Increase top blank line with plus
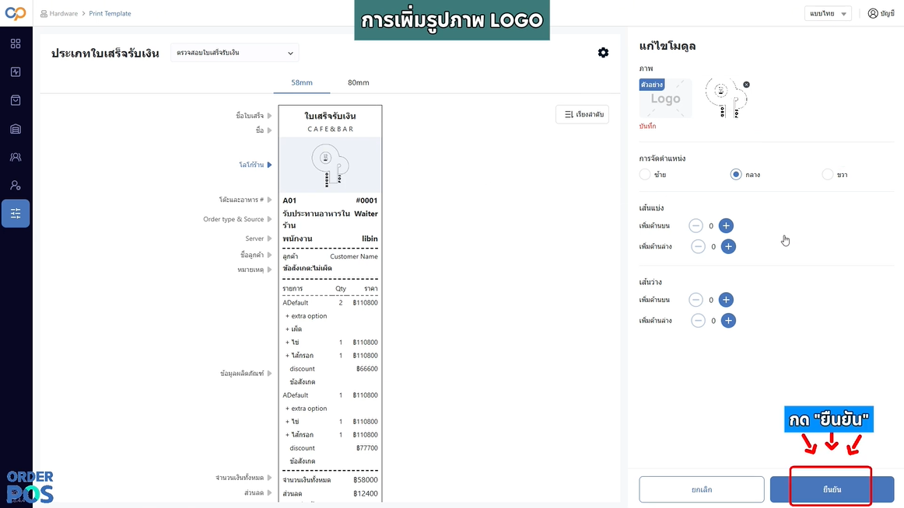Screen dimensions: 904x508 [x=726, y=300]
